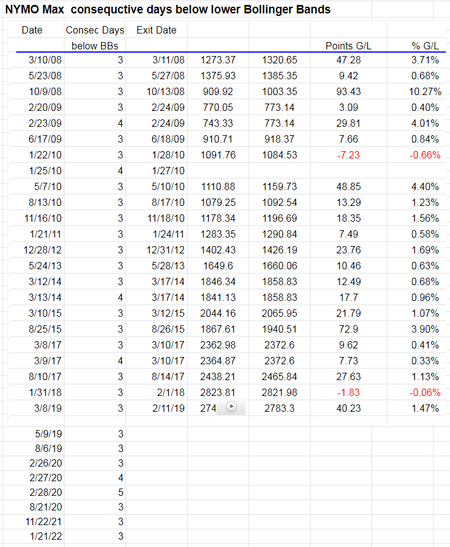Select the 10/9/08 date cell

pyautogui.click(x=44, y=92)
